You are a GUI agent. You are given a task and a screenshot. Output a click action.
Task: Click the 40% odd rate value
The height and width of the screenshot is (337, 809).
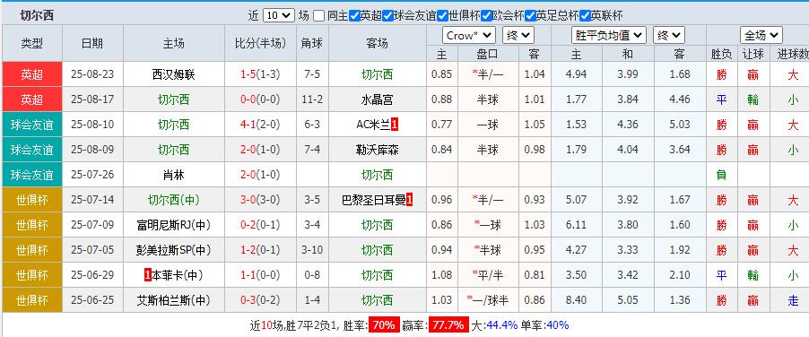[x=557, y=325]
